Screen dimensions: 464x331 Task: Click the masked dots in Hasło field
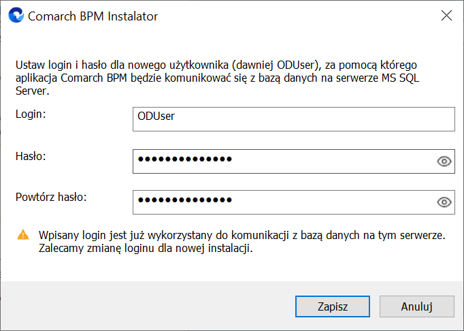point(185,159)
